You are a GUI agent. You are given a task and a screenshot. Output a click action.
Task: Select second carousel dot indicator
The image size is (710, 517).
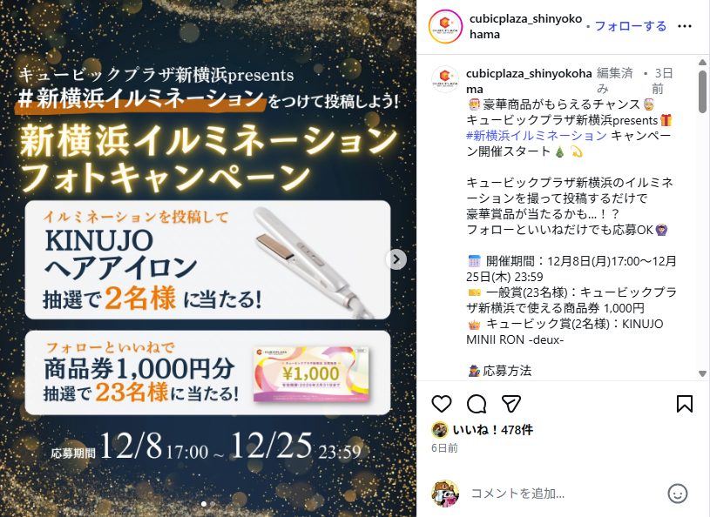(213, 504)
